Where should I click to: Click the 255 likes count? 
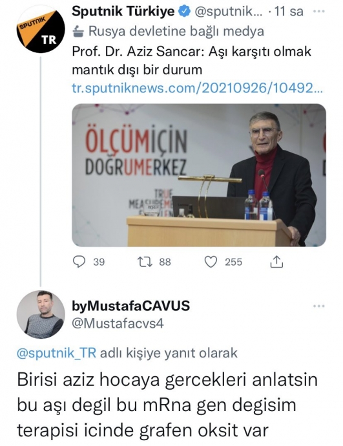pos(234,262)
